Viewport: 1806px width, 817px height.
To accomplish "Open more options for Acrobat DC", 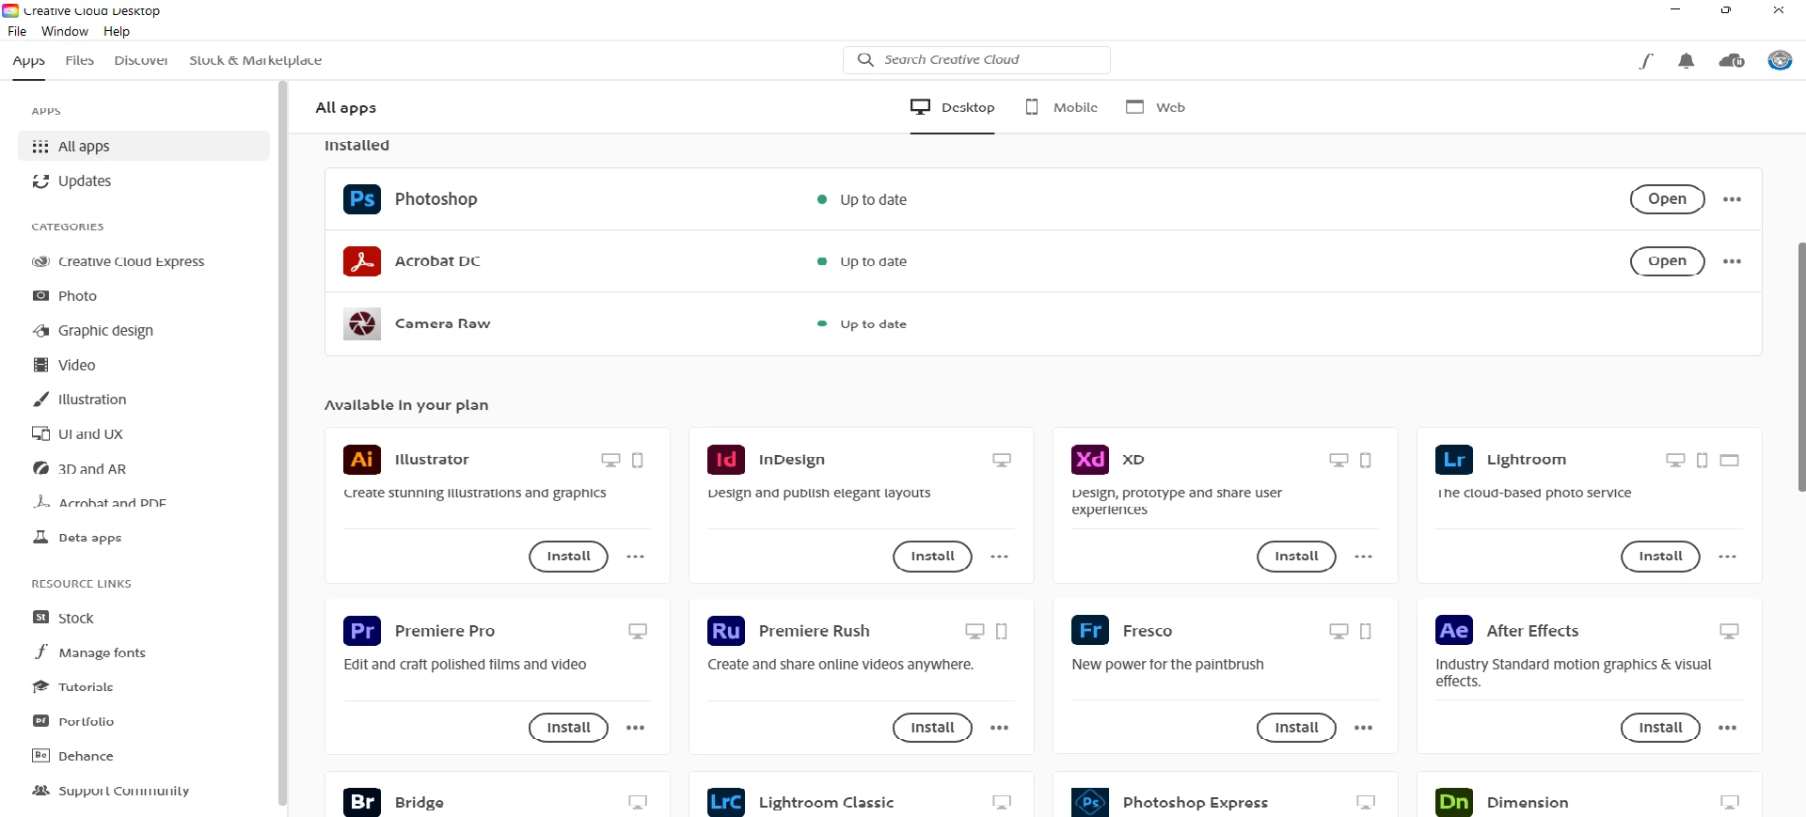I will point(1732,261).
